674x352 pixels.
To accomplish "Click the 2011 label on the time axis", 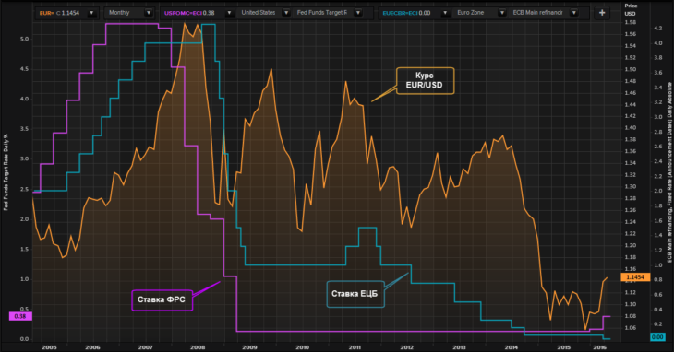I will pos(355,347).
